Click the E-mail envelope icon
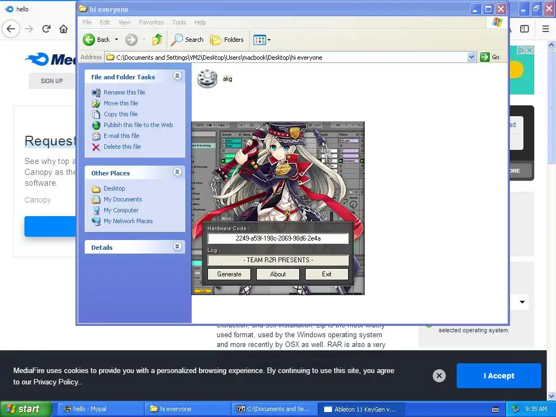The height and width of the screenshot is (417, 556). click(96, 136)
